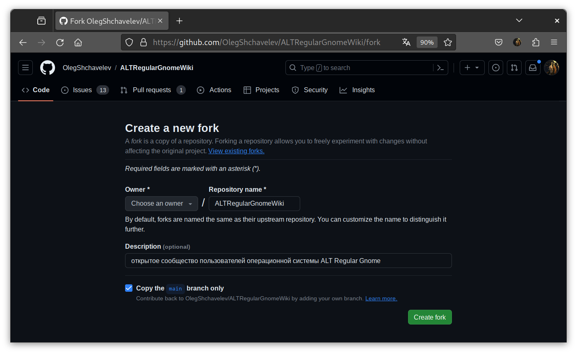Expand the Choose an owner dropdown
The image size is (577, 354).
[x=162, y=204]
